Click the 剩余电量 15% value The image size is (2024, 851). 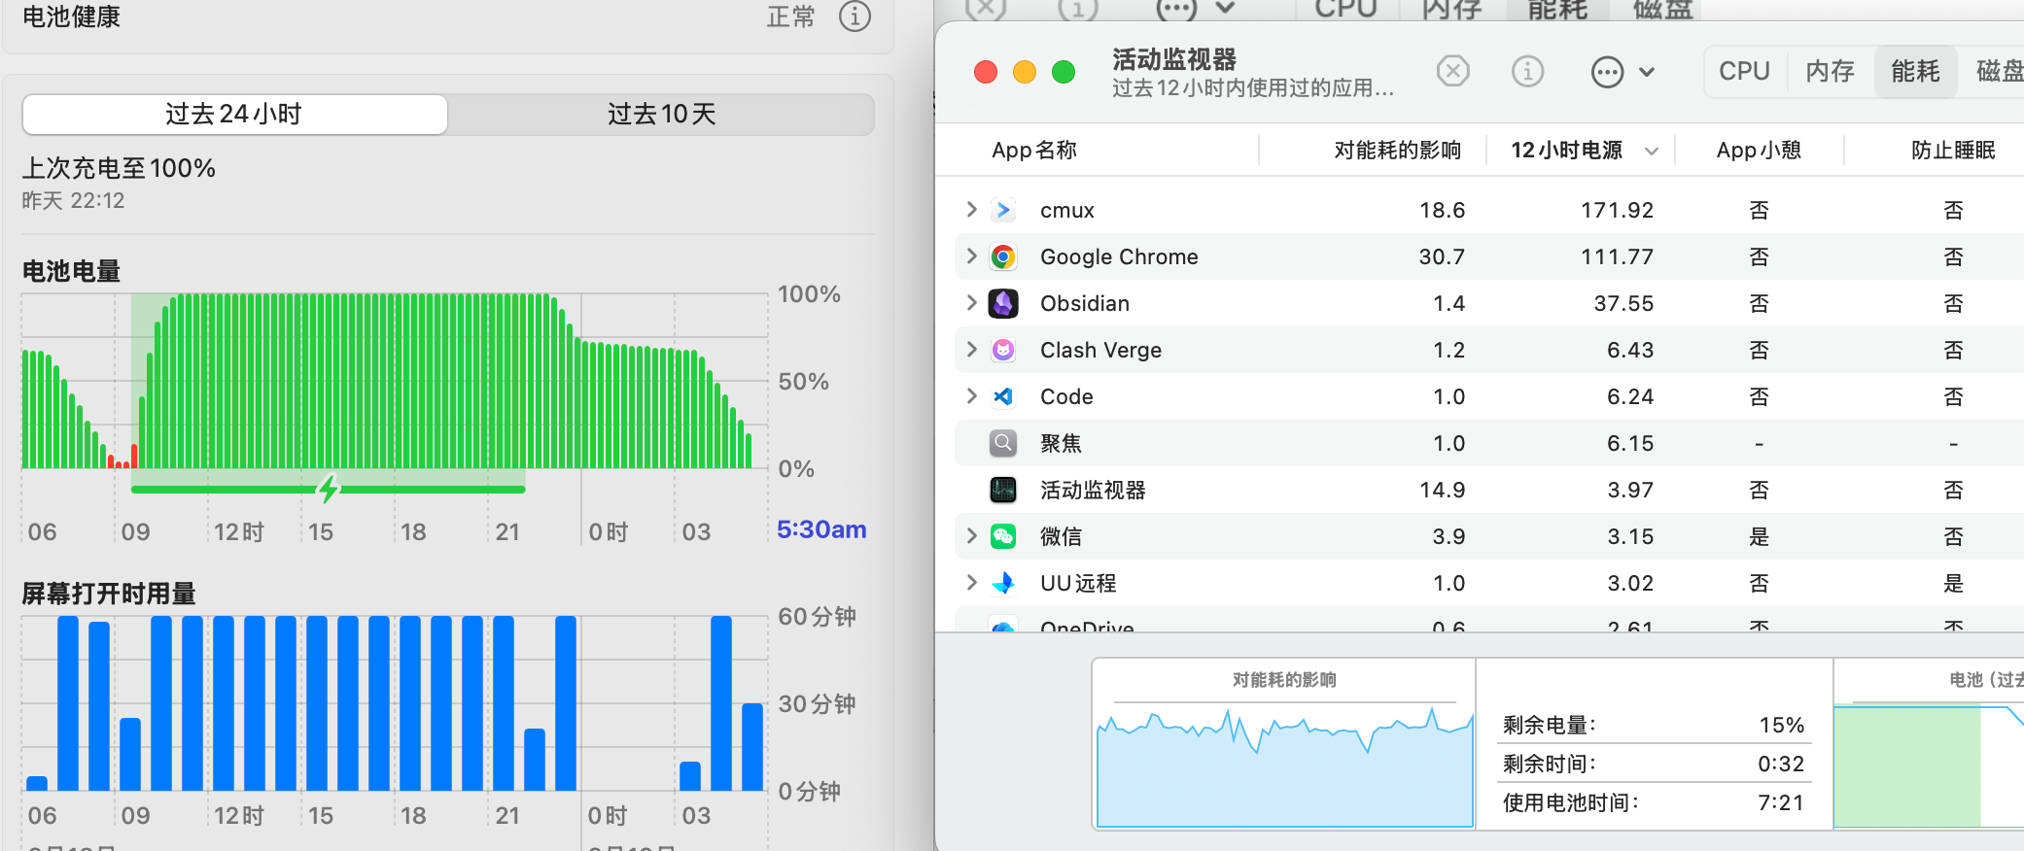[1781, 725]
